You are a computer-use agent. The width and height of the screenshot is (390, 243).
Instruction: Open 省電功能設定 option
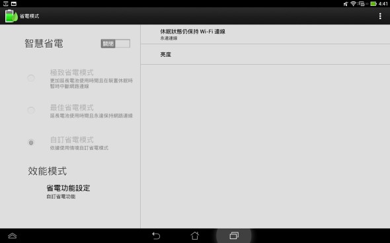tap(68, 191)
